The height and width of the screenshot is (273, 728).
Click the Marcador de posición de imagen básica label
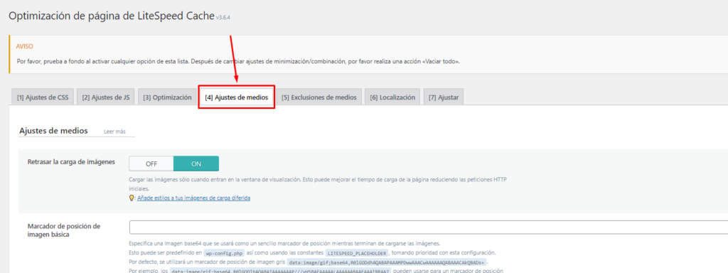64,230
